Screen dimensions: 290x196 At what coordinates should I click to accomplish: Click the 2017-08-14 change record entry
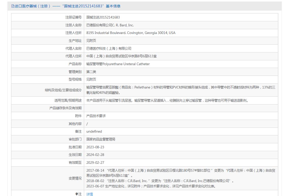181,173
